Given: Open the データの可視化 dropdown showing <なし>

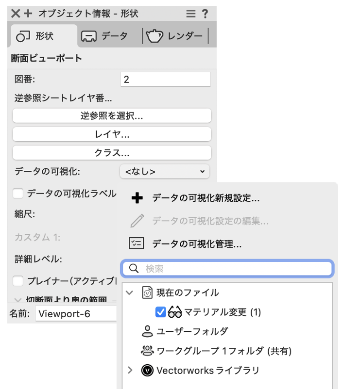Looking at the screenshot, I should tap(165, 171).
